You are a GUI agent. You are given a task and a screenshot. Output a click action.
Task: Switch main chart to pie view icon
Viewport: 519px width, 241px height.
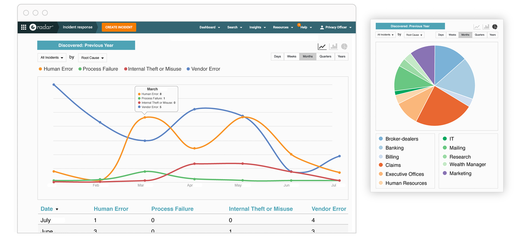click(x=344, y=46)
